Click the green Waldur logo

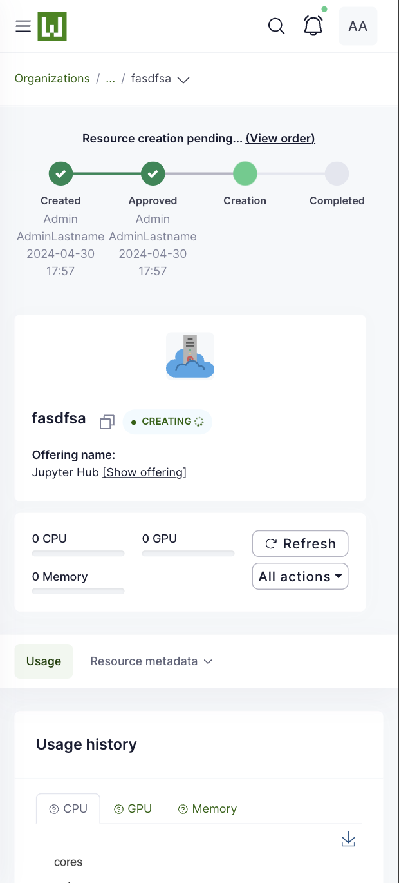(x=52, y=26)
